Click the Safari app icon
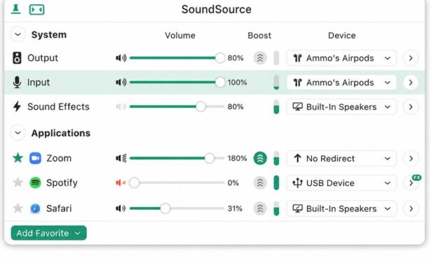This screenshot has width=431, height=265. point(35,209)
